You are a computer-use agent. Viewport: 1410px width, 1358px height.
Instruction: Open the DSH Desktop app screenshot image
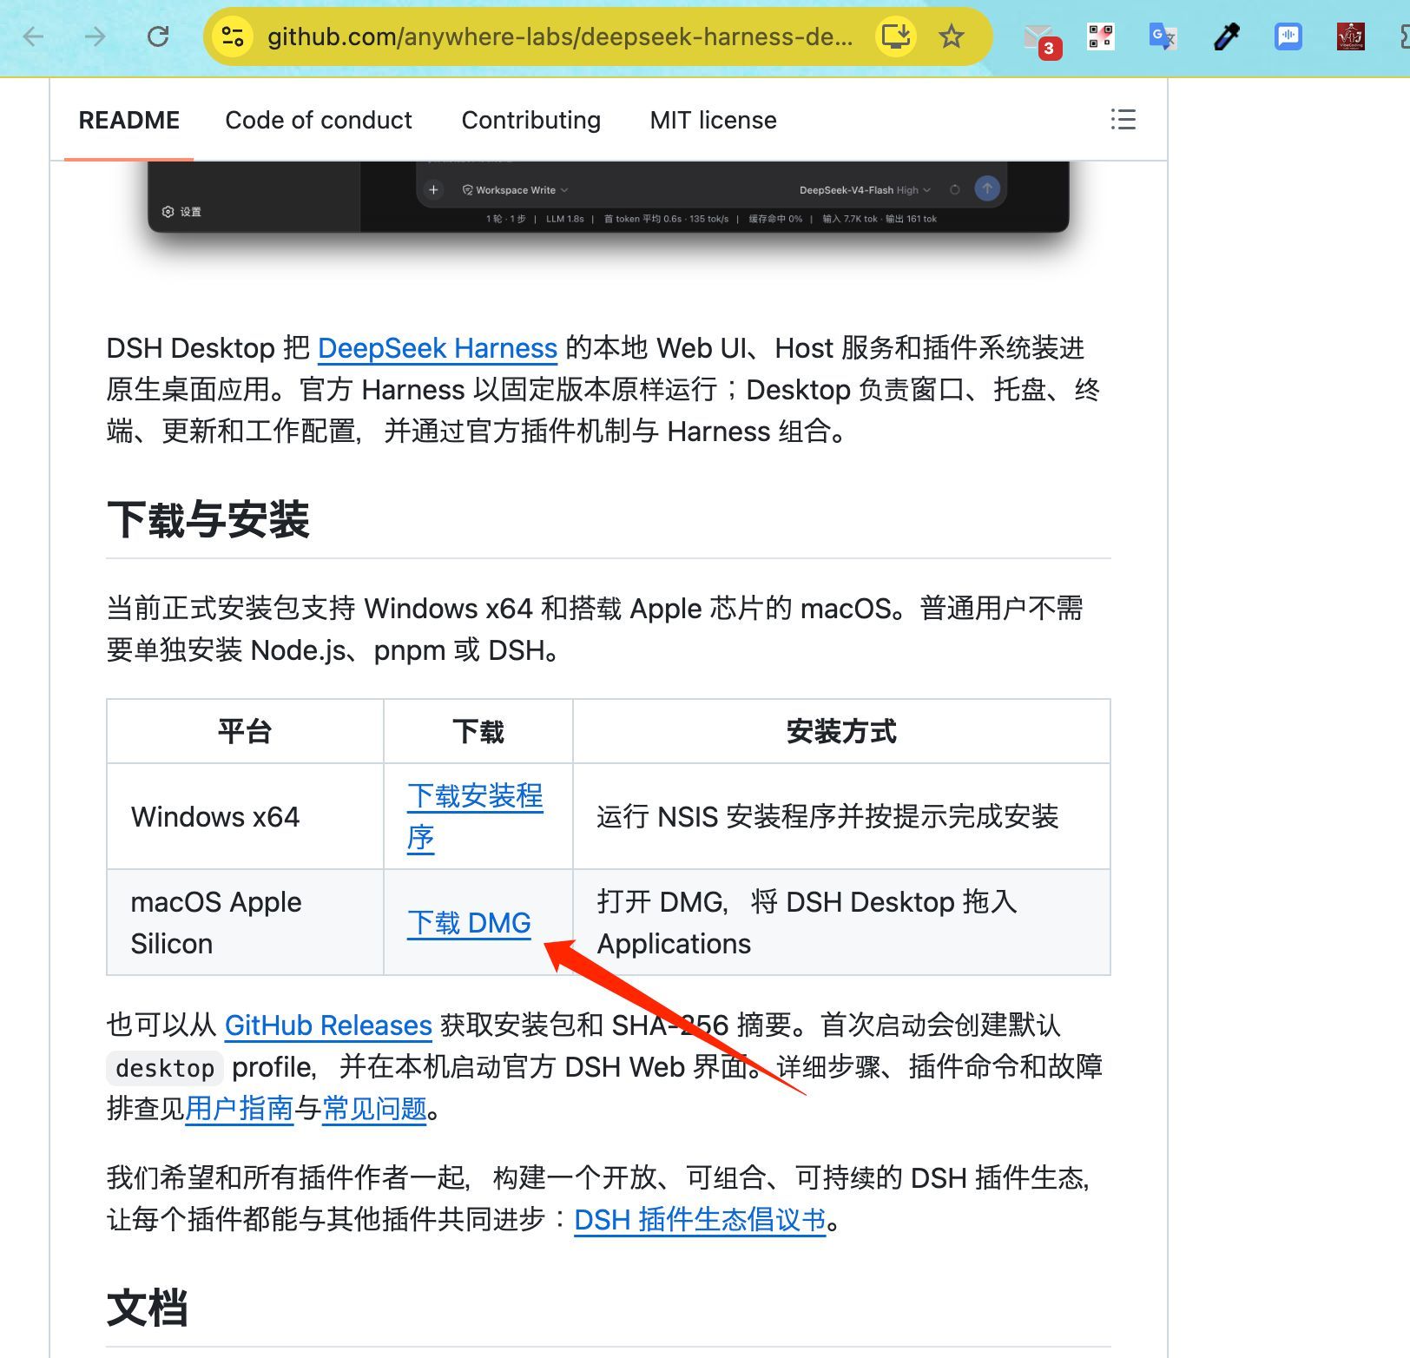click(608, 197)
